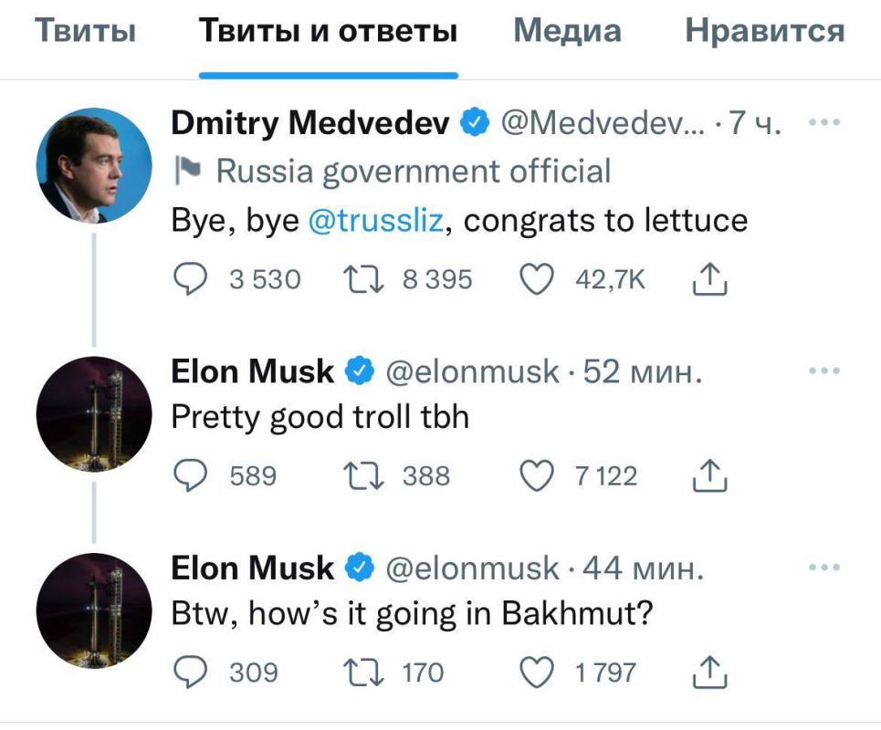Retweet Medvedev's tweet
Viewport: 881px width, 730px height.
pos(362,279)
